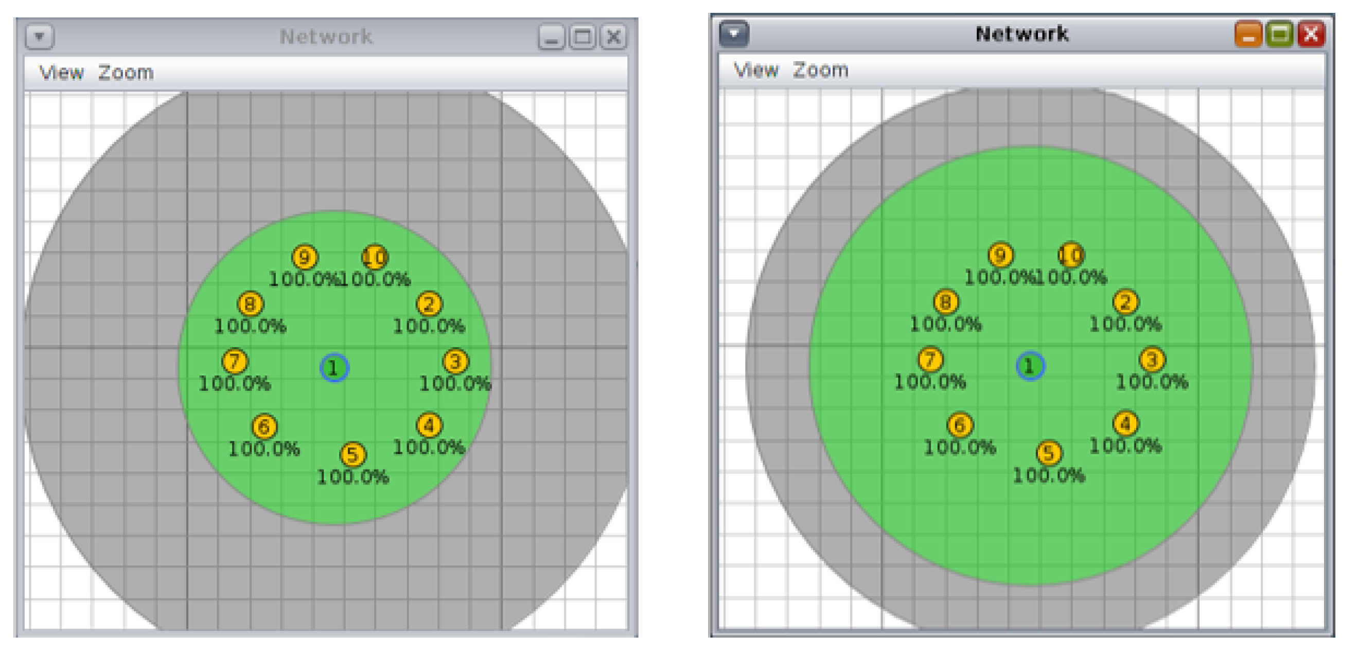The width and height of the screenshot is (1357, 652).
Task: Click node 8 in right Network window
Action: click(x=946, y=302)
